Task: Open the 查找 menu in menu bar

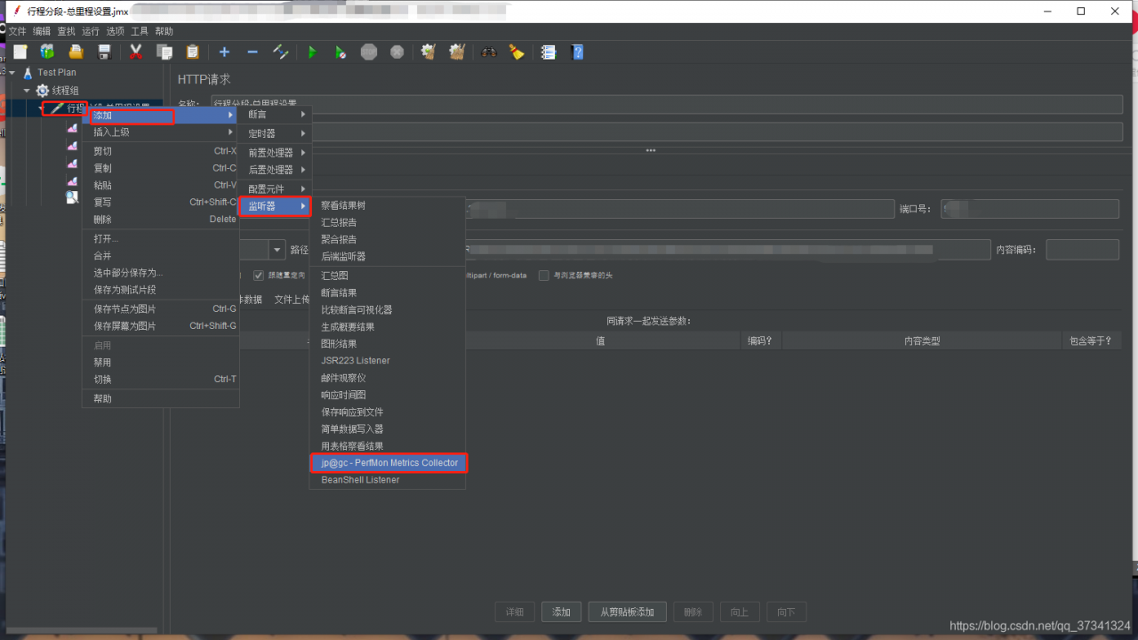Action: (66, 31)
